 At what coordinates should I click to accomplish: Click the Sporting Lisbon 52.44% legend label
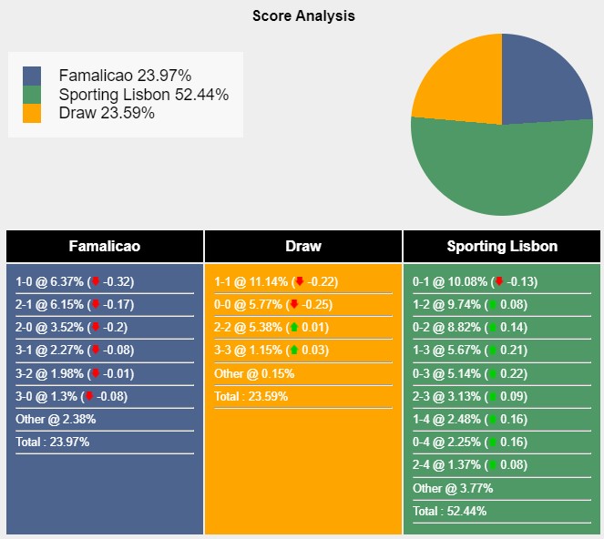tap(144, 95)
